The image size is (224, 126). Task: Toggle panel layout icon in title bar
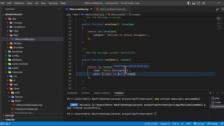coord(194,3)
